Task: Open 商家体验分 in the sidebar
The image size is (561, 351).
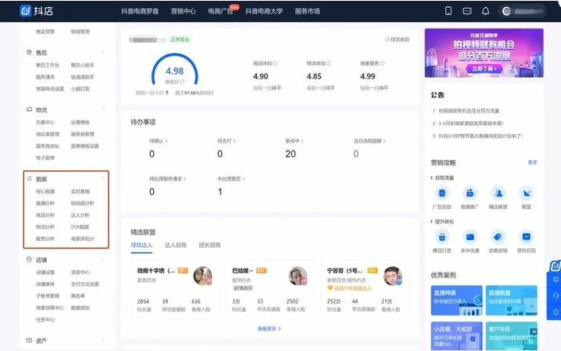Action: (x=83, y=238)
